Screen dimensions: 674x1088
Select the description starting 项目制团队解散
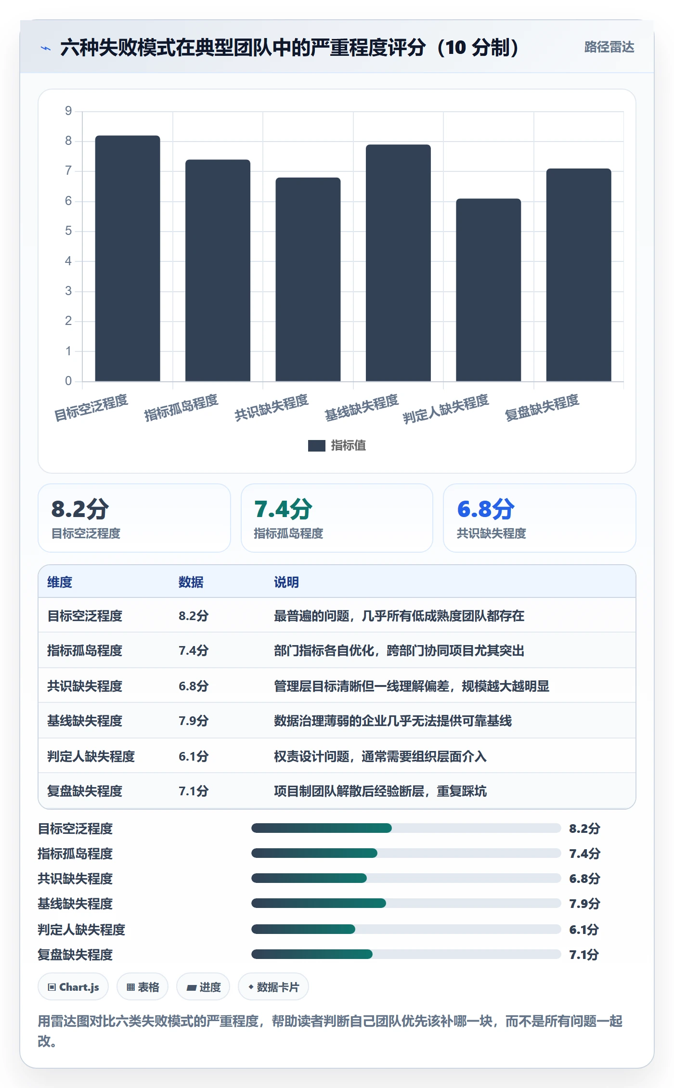click(380, 791)
